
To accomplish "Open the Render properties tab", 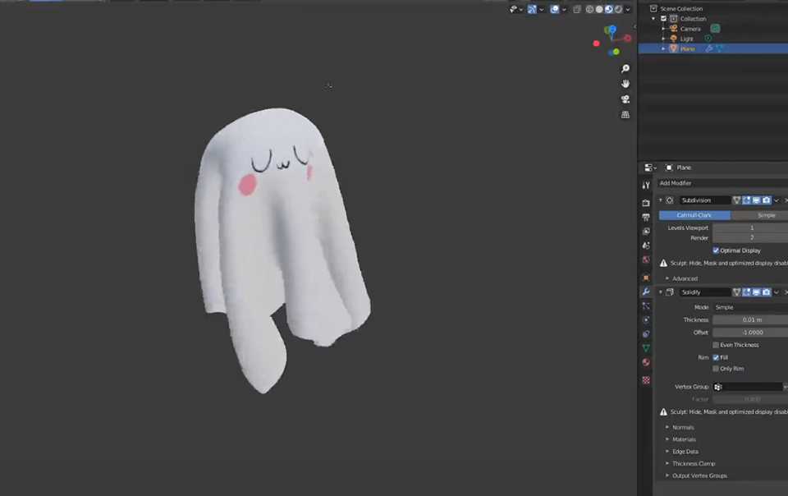I will click(x=646, y=203).
